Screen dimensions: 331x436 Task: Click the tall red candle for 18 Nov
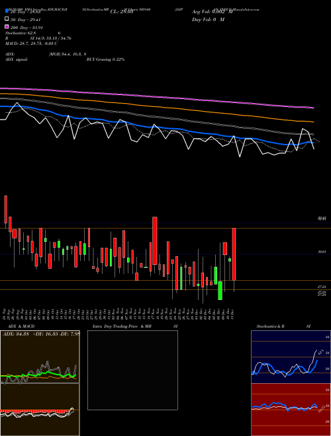click(x=155, y=241)
